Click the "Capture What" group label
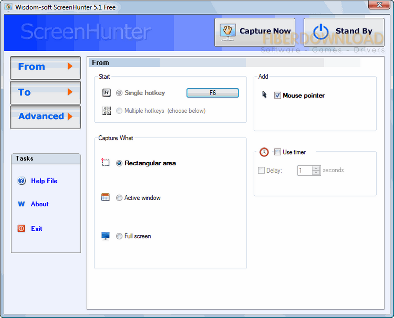Viewport: 394px width, 318px height. (x=116, y=138)
